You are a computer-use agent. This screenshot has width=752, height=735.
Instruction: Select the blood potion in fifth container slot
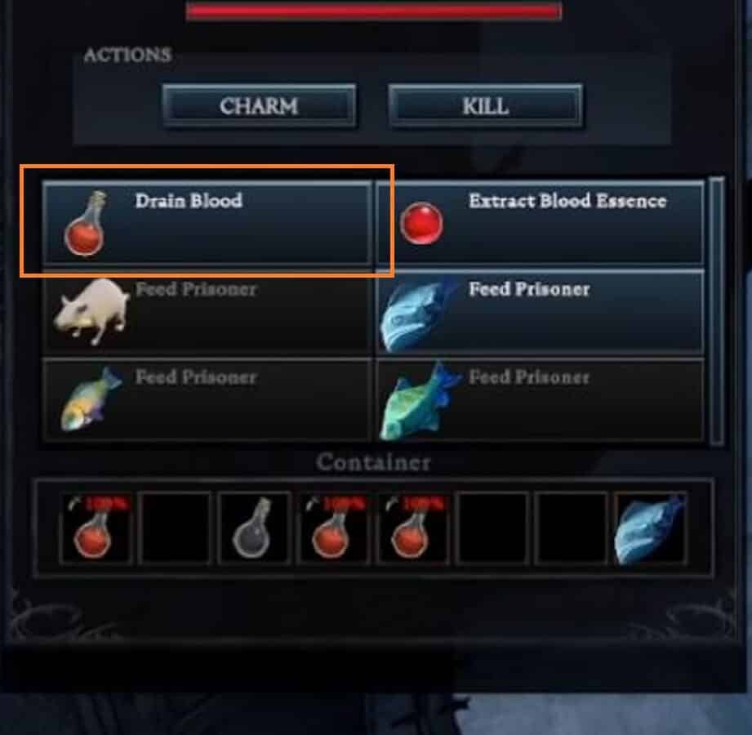(413, 528)
